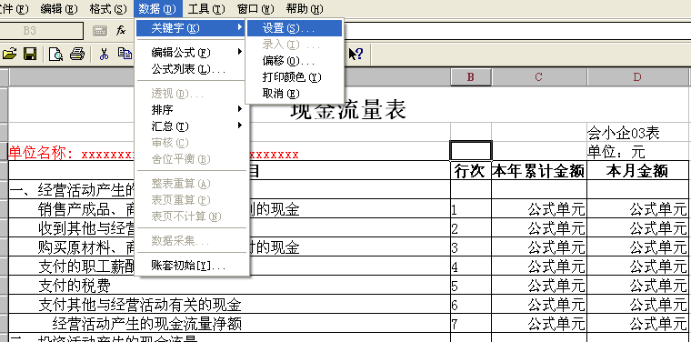This screenshot has height=342, width=691.
Task: Open the 帮助(H) menu
Action: click(x=304, y=8)
